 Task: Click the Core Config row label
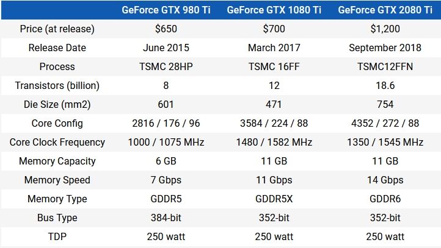[57, 124]
